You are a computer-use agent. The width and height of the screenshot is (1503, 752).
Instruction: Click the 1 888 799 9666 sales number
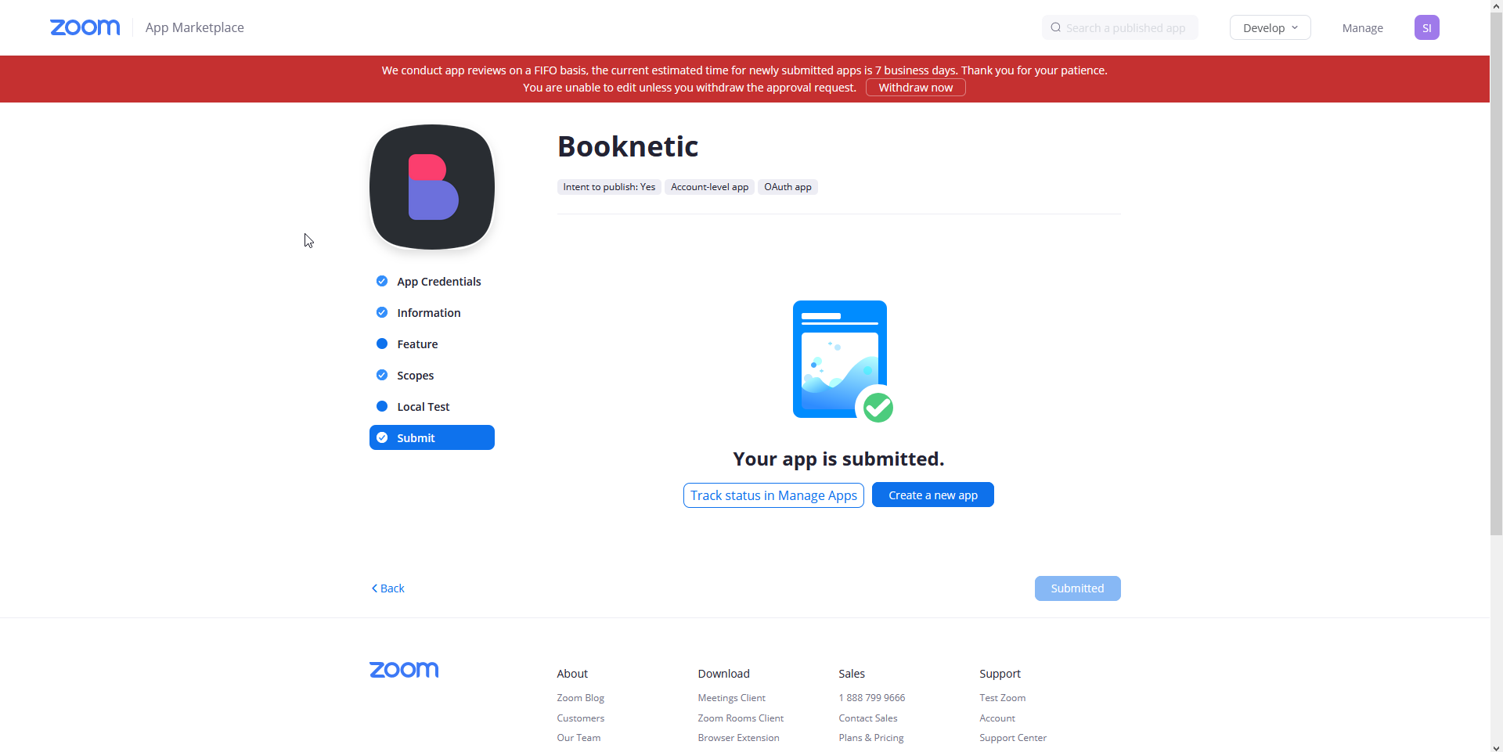[871, 698]
